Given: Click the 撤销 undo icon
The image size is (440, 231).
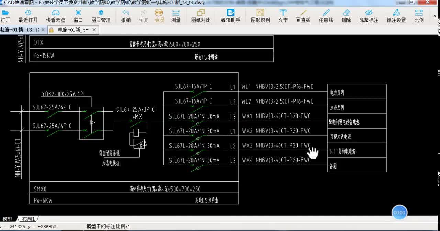Looking at the screenshot, I should pyautogui.click(x=126, y=13).
